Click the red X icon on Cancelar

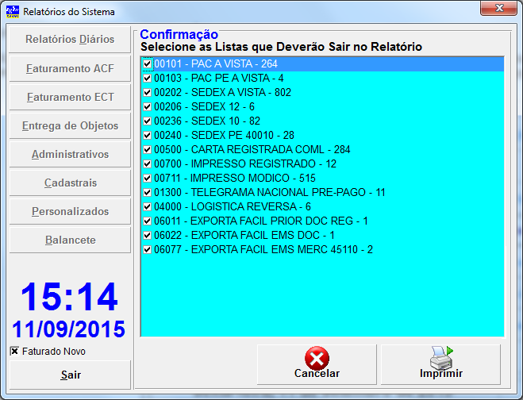pos(317,357)
